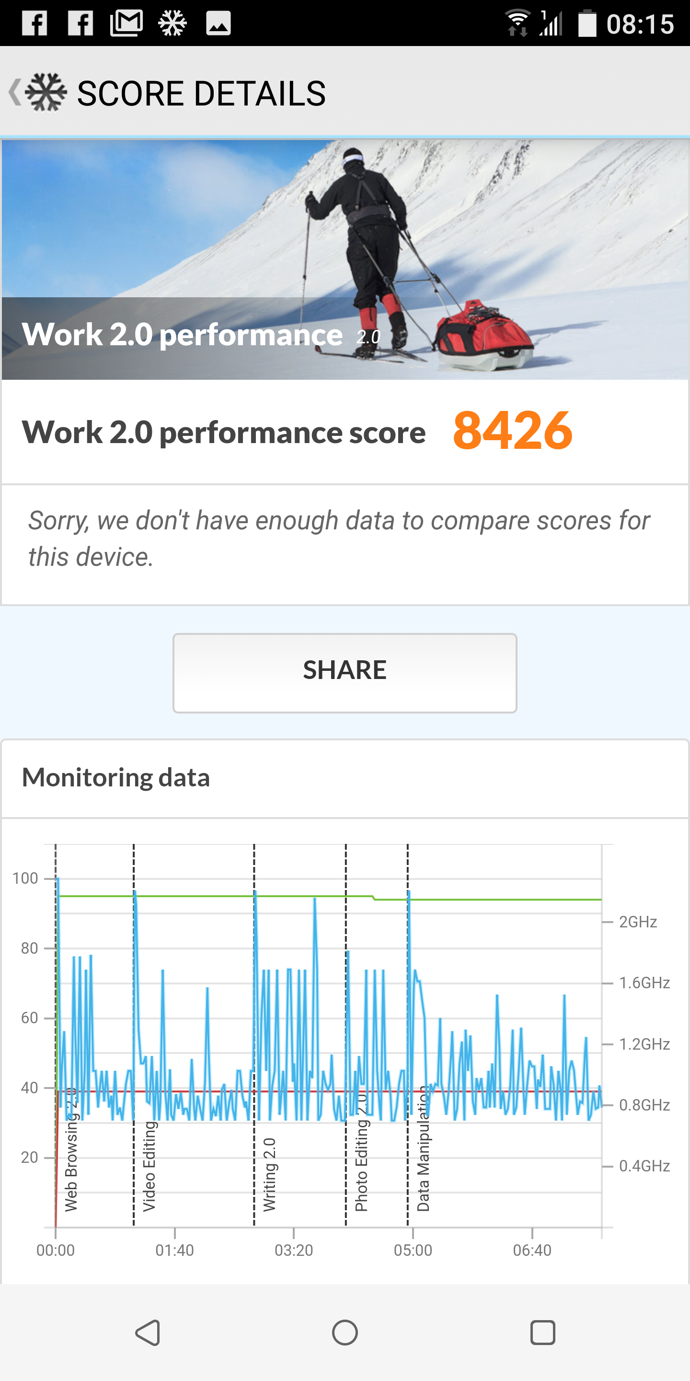This screenshot has width=690, height=1381.
Task: Tap the second Facebook notification icon
Action: click(81, 23)
